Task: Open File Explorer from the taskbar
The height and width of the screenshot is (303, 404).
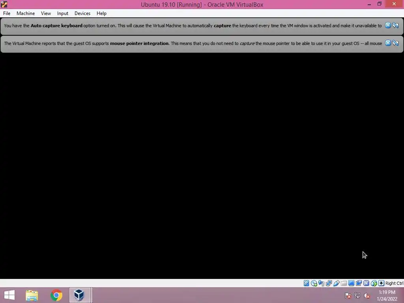Action: point(32,295)
